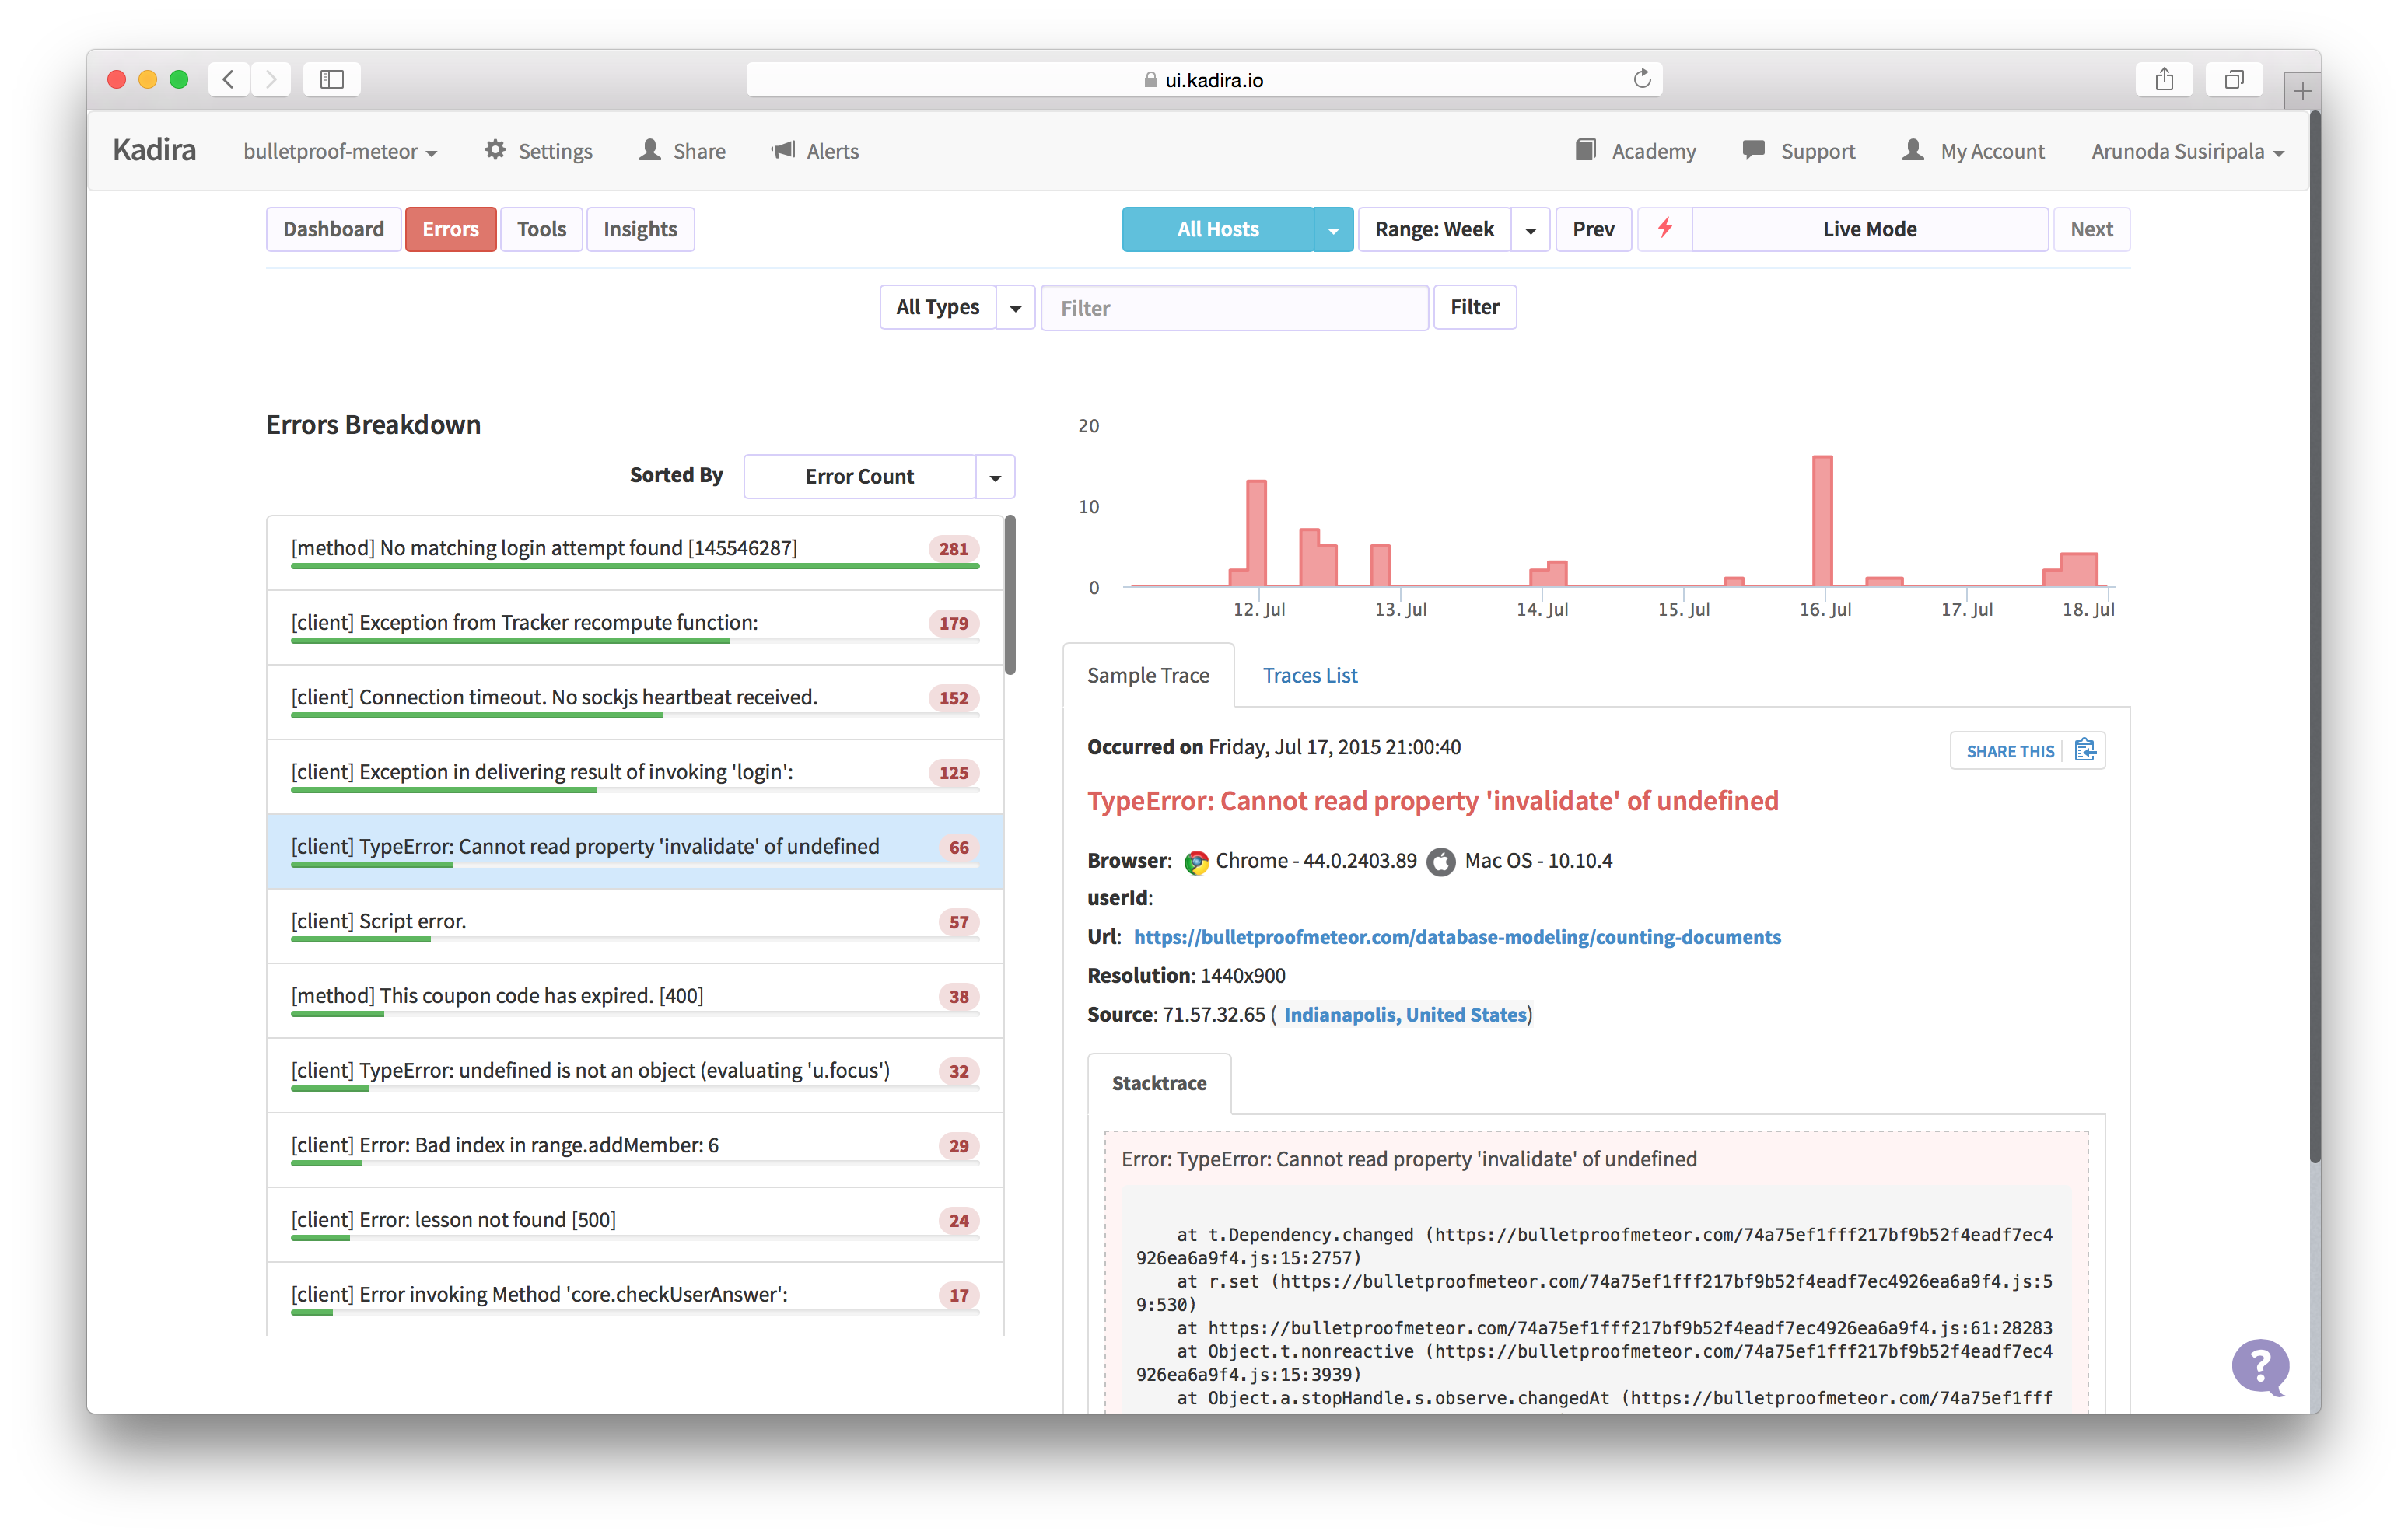2408x1538 pixels.
Task: Open the counting-documents URL link
Action: [1457, 937]
